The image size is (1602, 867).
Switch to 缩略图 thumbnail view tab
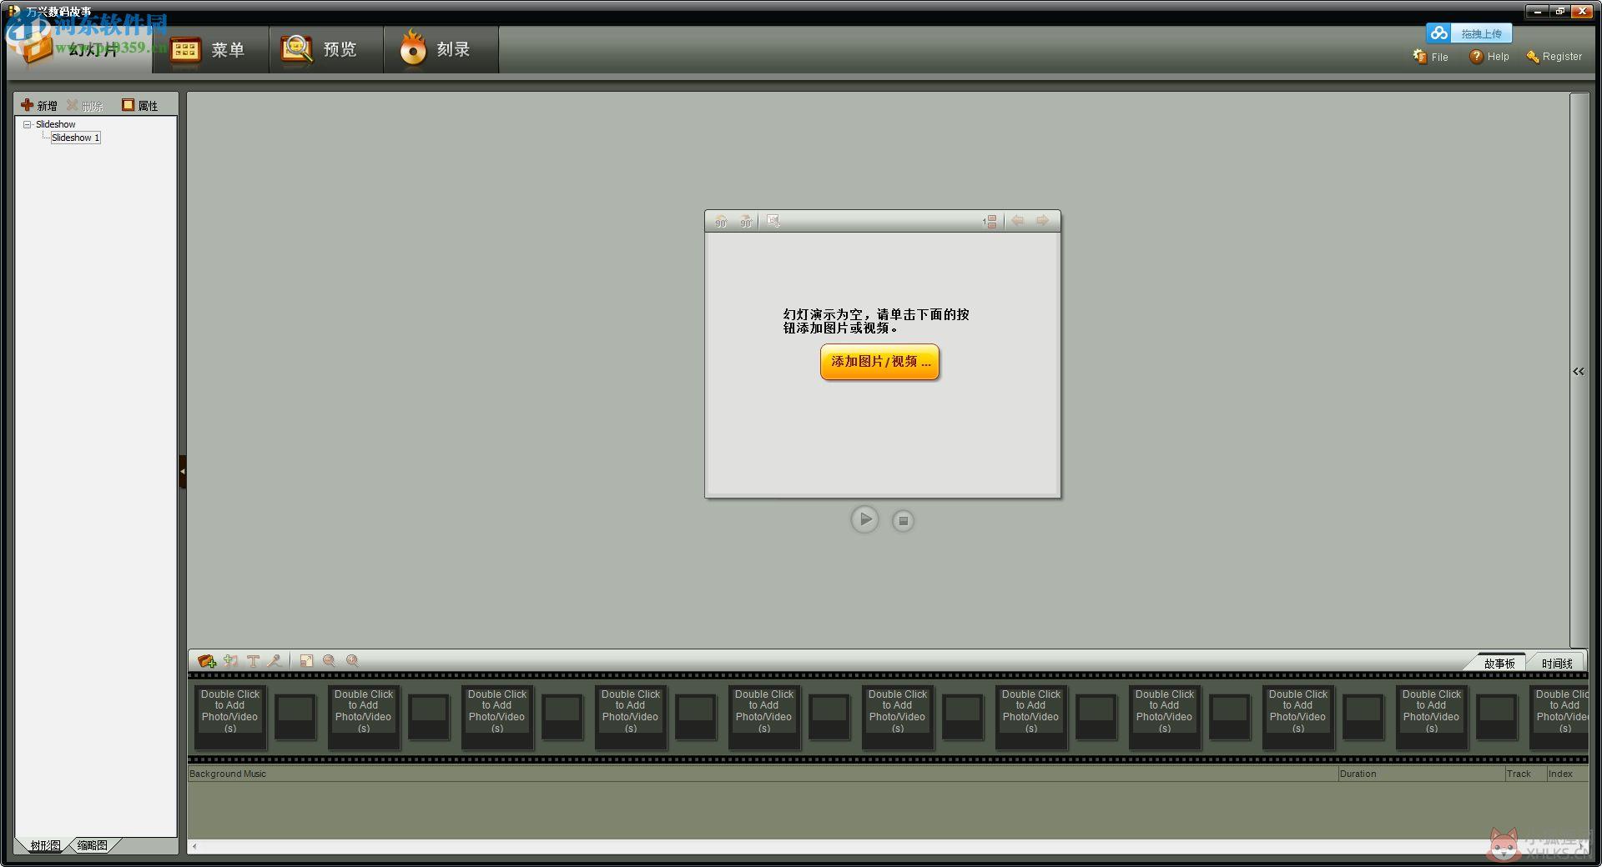(92, 845)
